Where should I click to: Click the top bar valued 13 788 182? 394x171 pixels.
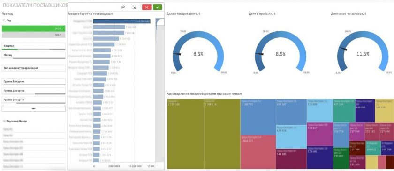122,21
